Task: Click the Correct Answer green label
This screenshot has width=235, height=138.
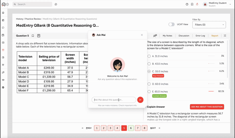Action: pyautogui.click(x=159, y=96)
